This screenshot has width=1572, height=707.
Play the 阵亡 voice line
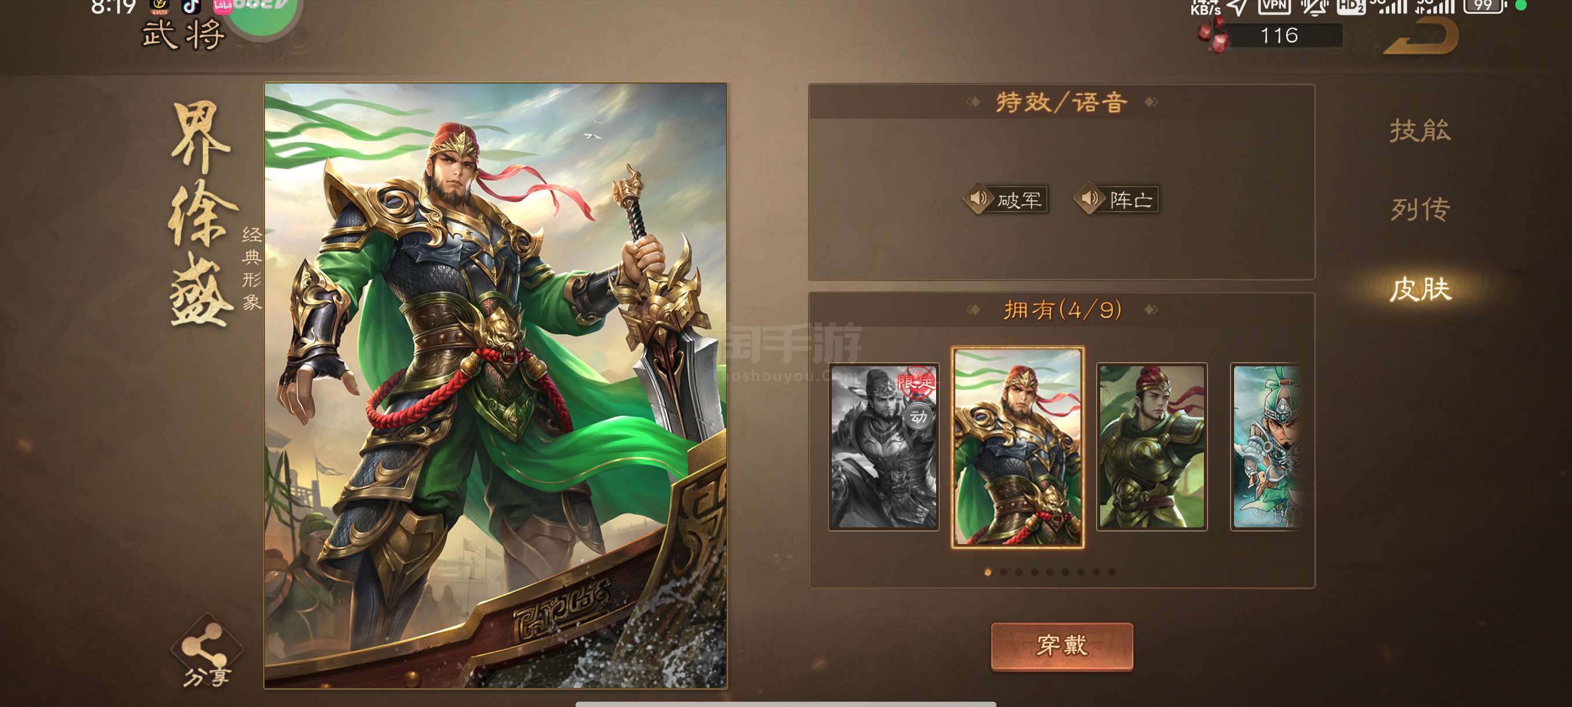[1117, 199]
